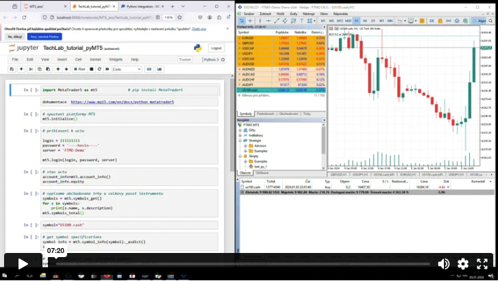
Task: Switch chart to the M1 timeframe
Action: (x=323, y=21)
